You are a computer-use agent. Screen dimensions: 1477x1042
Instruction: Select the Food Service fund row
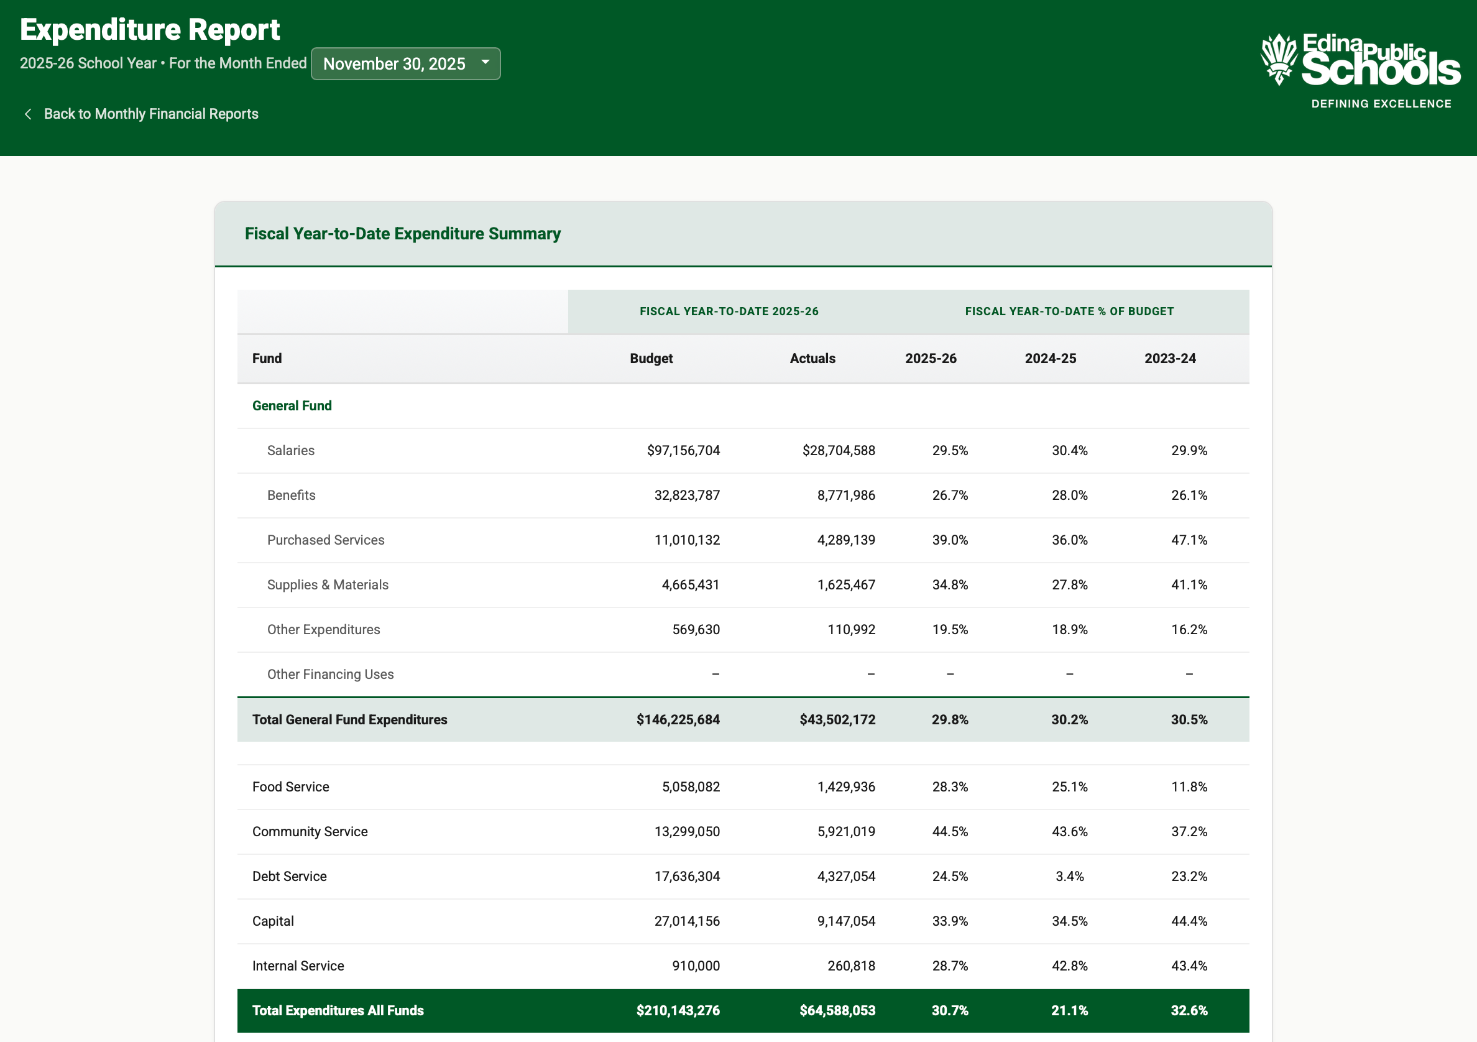(290, 786)
